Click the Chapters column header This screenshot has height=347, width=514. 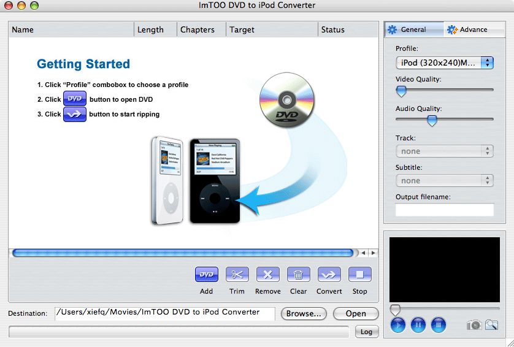(x=201, y=30)
